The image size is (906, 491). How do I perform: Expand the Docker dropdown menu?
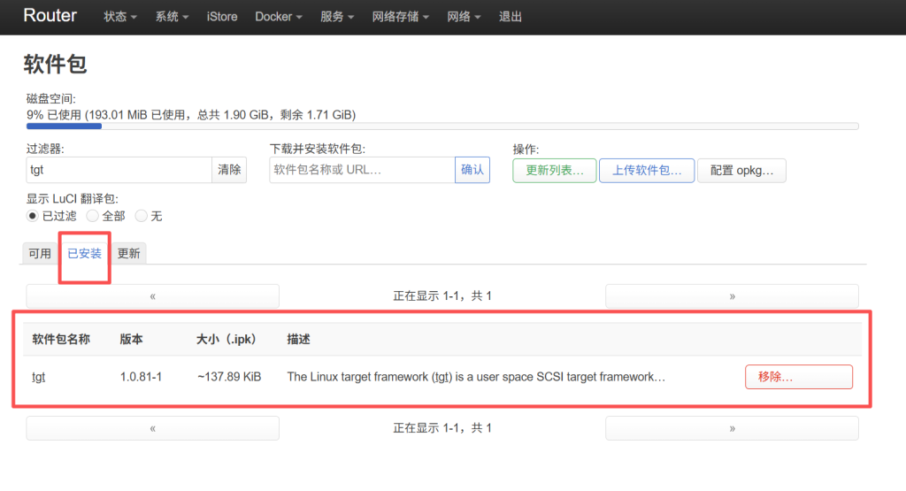pos(279,17)
